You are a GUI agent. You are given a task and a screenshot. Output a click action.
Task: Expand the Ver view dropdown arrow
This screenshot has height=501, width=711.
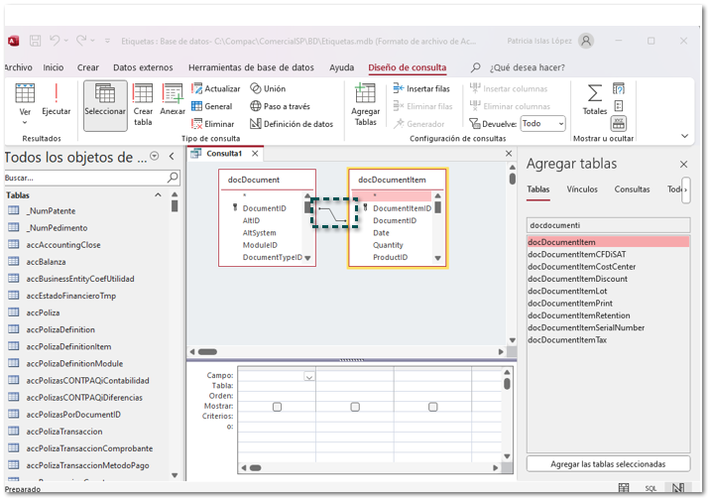point(25,123)
